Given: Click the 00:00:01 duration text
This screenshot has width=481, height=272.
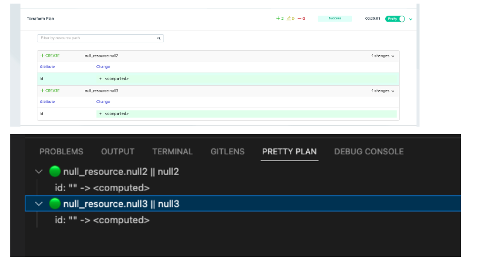Looking at the screenshot, I should (x=373, y=19).
